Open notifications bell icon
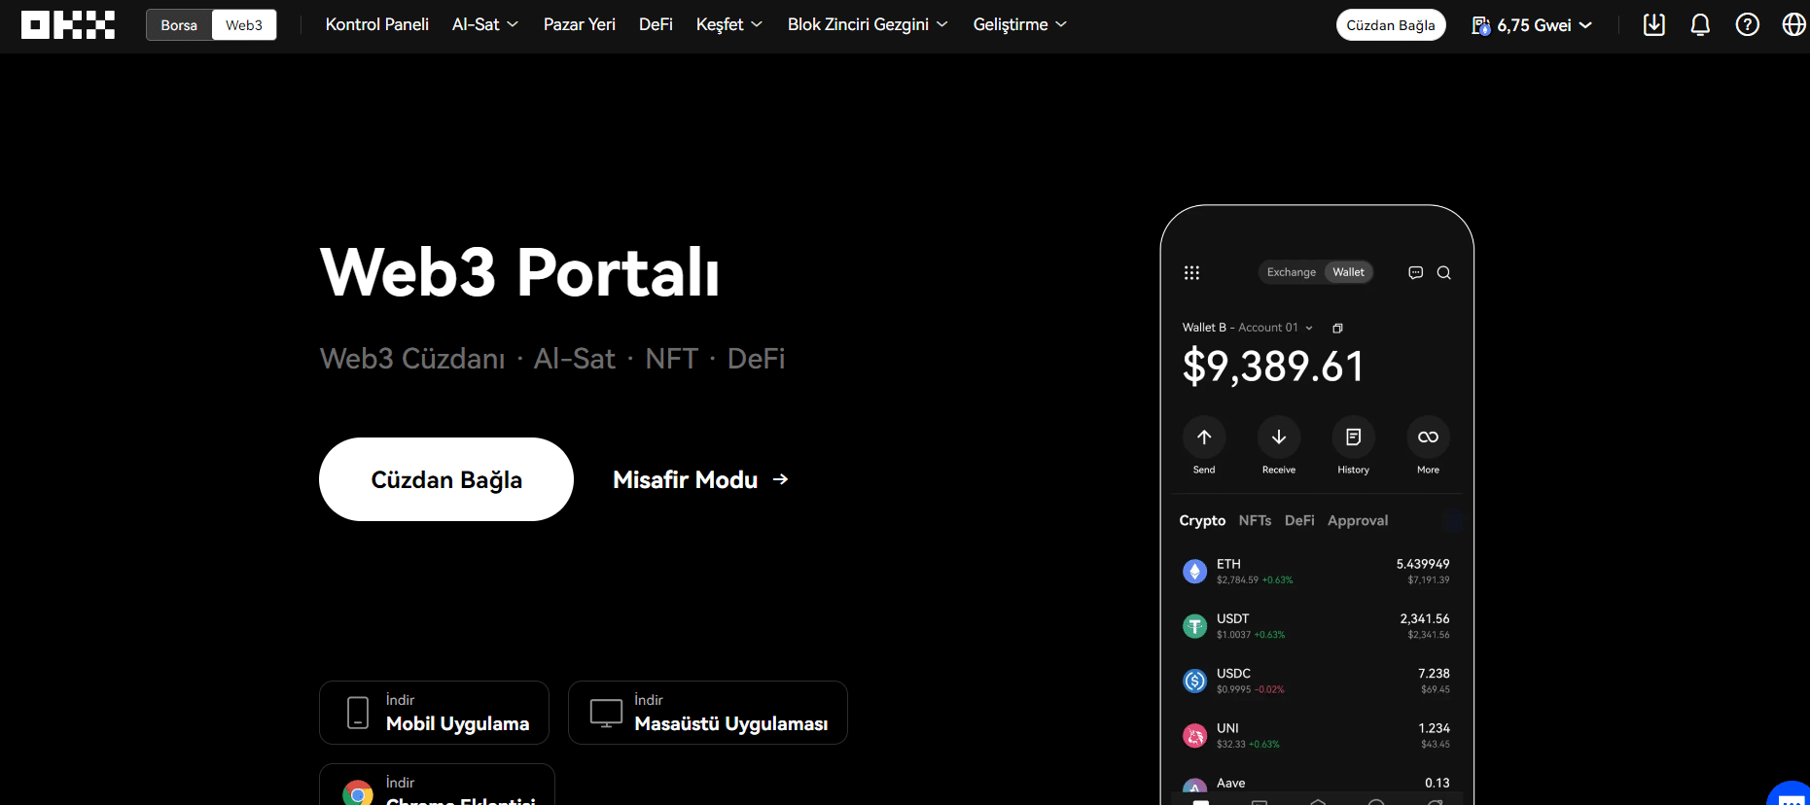The image size is (1810, 805). (1700, 24)
